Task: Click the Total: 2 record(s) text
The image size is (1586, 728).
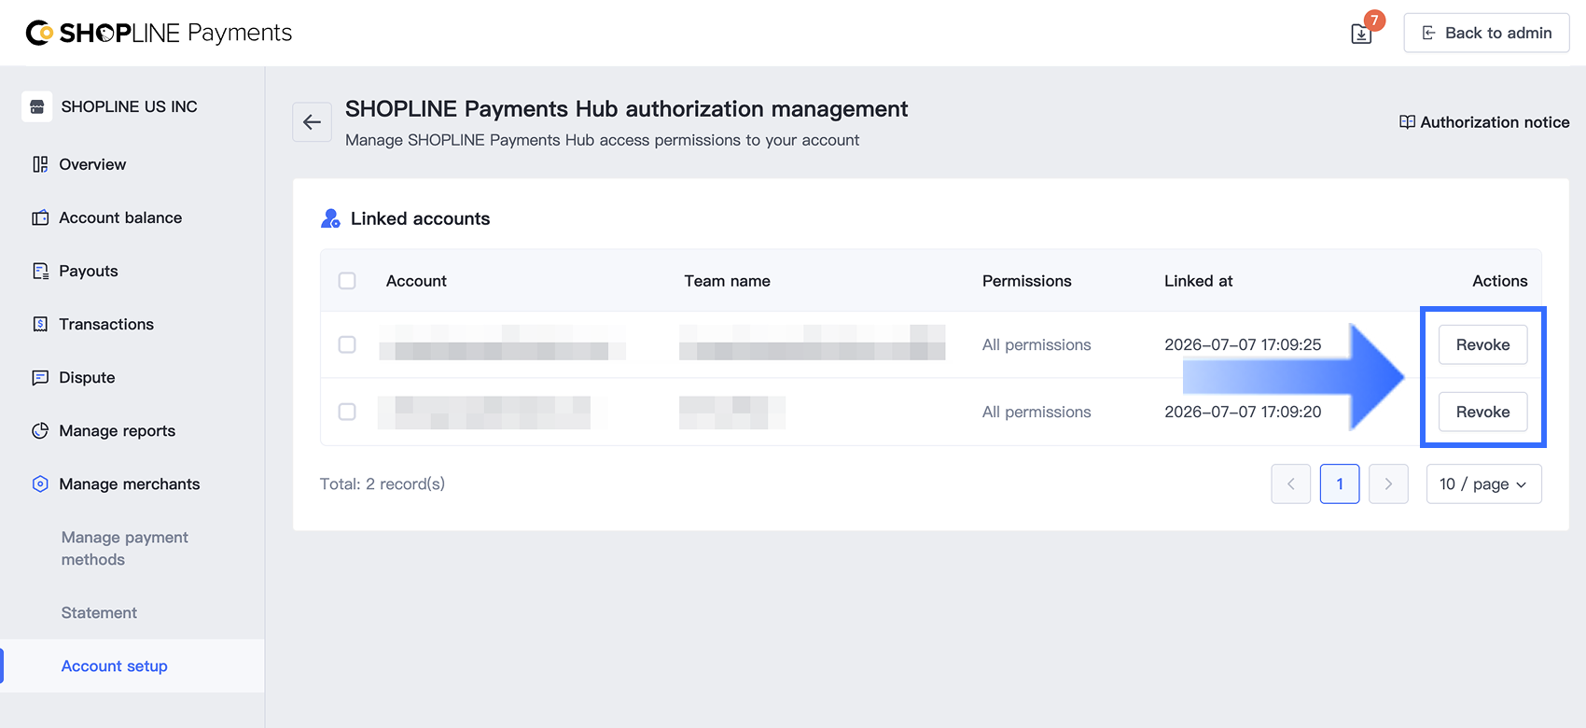Action: (x=383, y=483)
